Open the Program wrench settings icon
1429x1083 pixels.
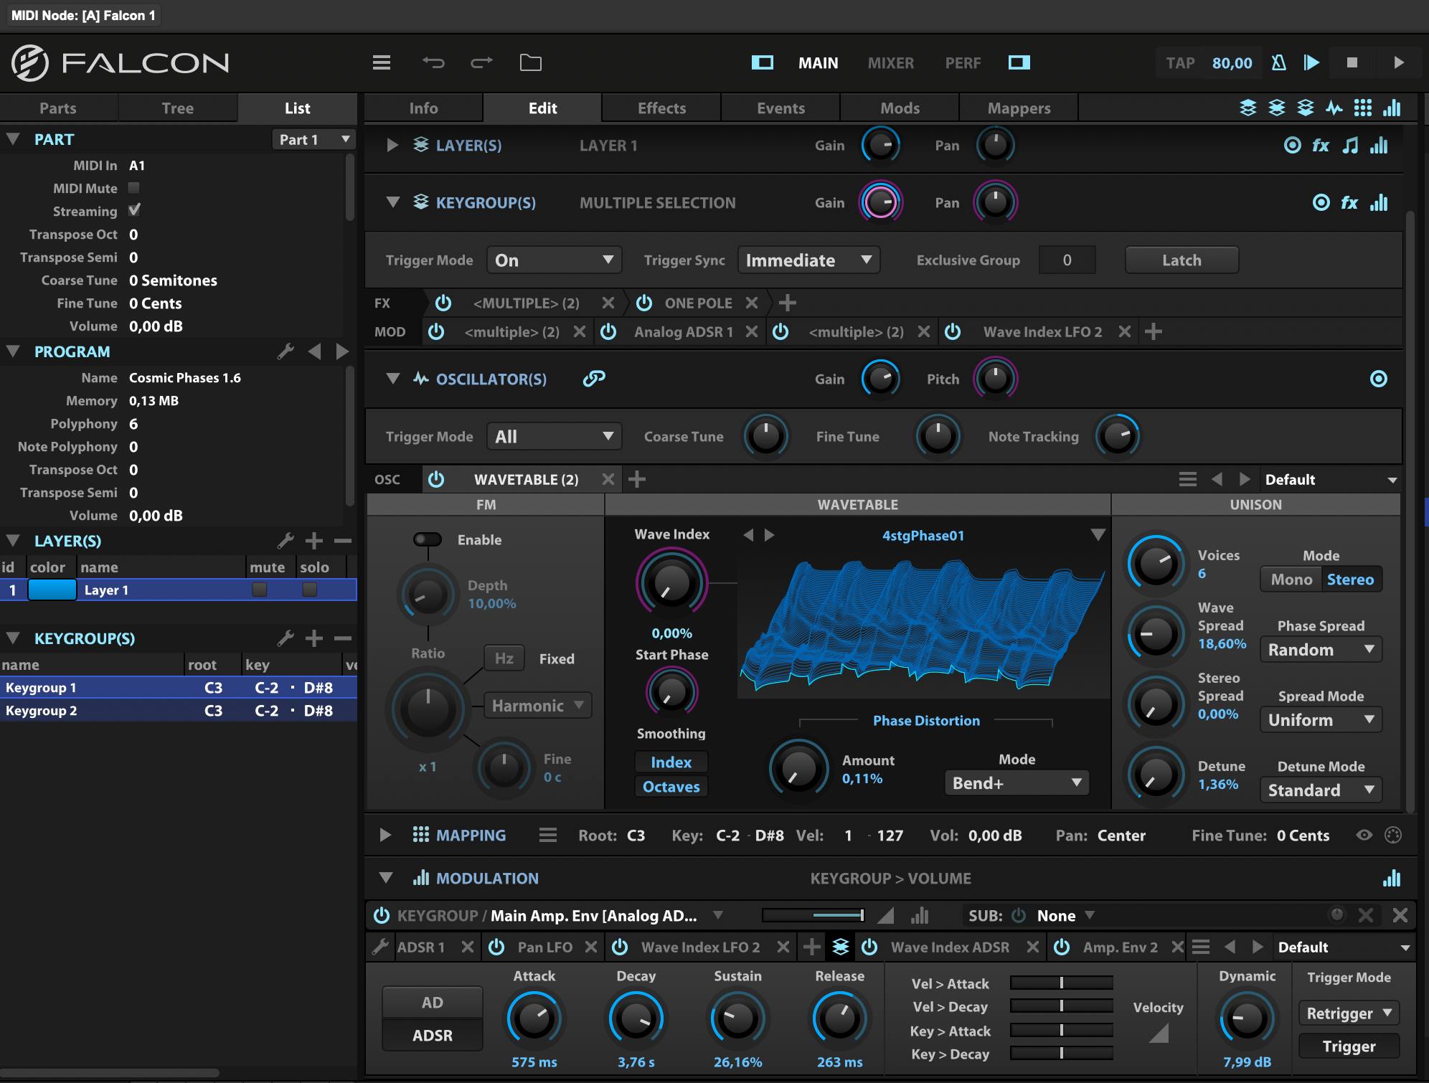tap(286, 351)
